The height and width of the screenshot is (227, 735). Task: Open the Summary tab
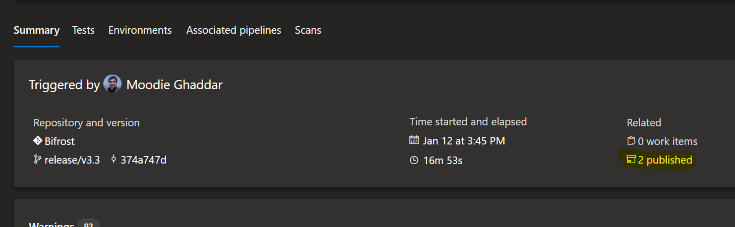[x=36, y=30]
